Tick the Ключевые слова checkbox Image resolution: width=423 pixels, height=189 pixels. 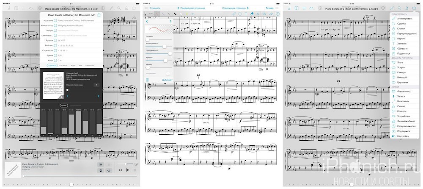(55, 36)
